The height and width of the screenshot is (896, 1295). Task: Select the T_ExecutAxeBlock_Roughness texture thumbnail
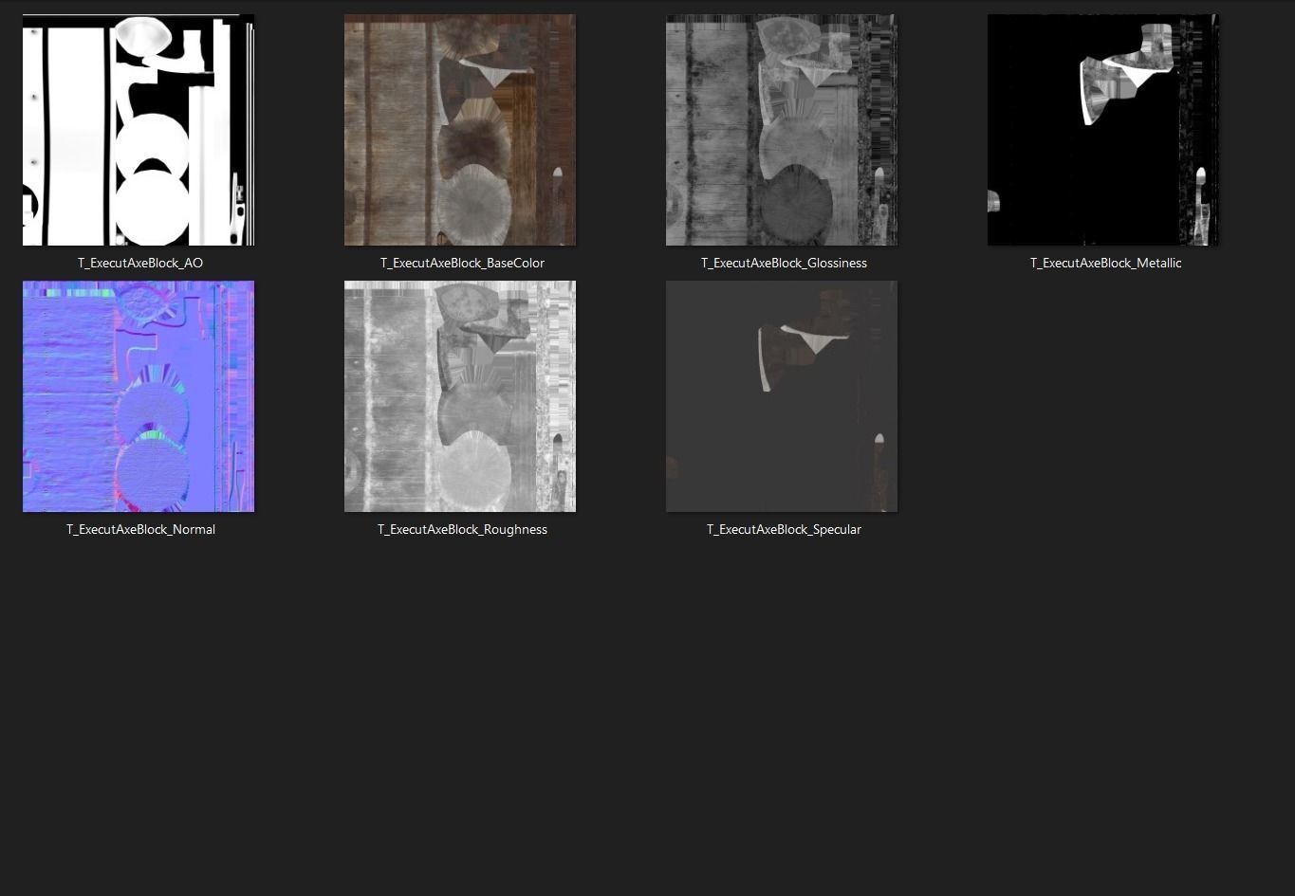click(x=460, y=396)
